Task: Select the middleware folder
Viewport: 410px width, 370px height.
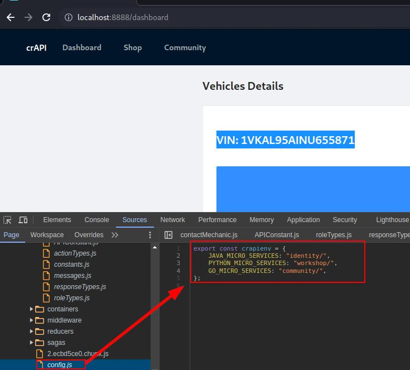Action: (64, 320)
